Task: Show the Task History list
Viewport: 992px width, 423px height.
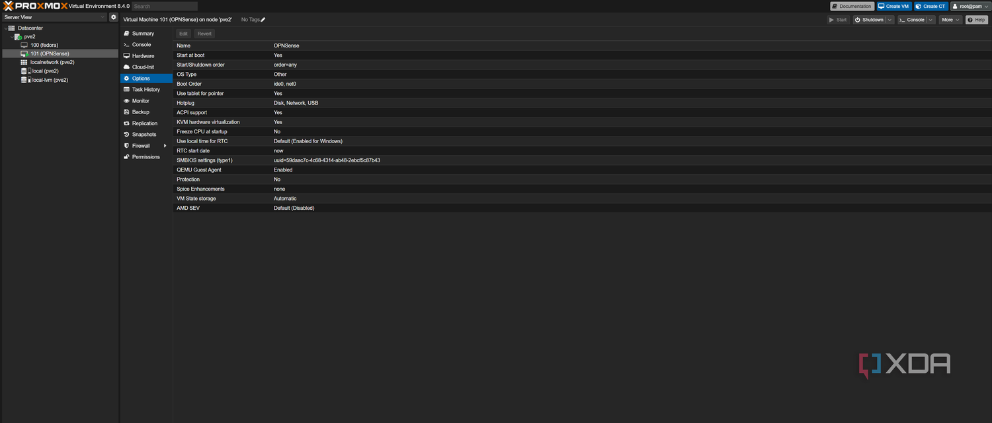Action: [x=146, y=90]
